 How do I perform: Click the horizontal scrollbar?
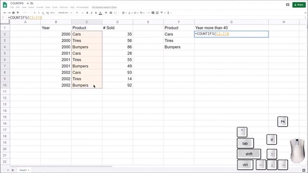[x=61, y=166]
